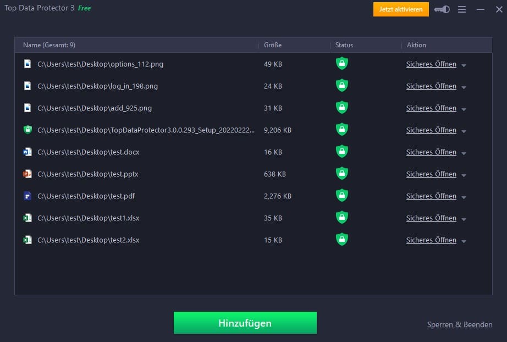Click the 9,206 KB size value
This screenshot has height=342, width=507.
(x=278, y=130)
